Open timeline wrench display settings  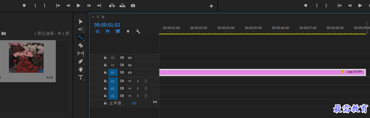point(138,31)
